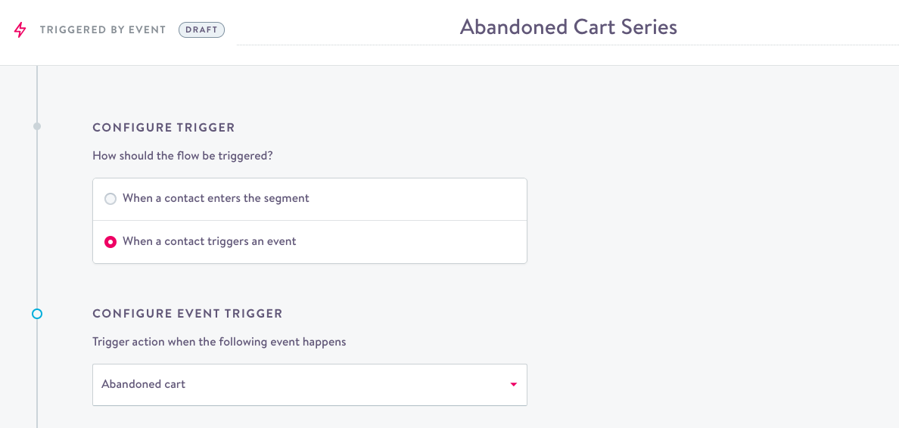The image size is (899, 428).
Task: Click the dotted underline beneath the flow title
Action: (568, 45)
